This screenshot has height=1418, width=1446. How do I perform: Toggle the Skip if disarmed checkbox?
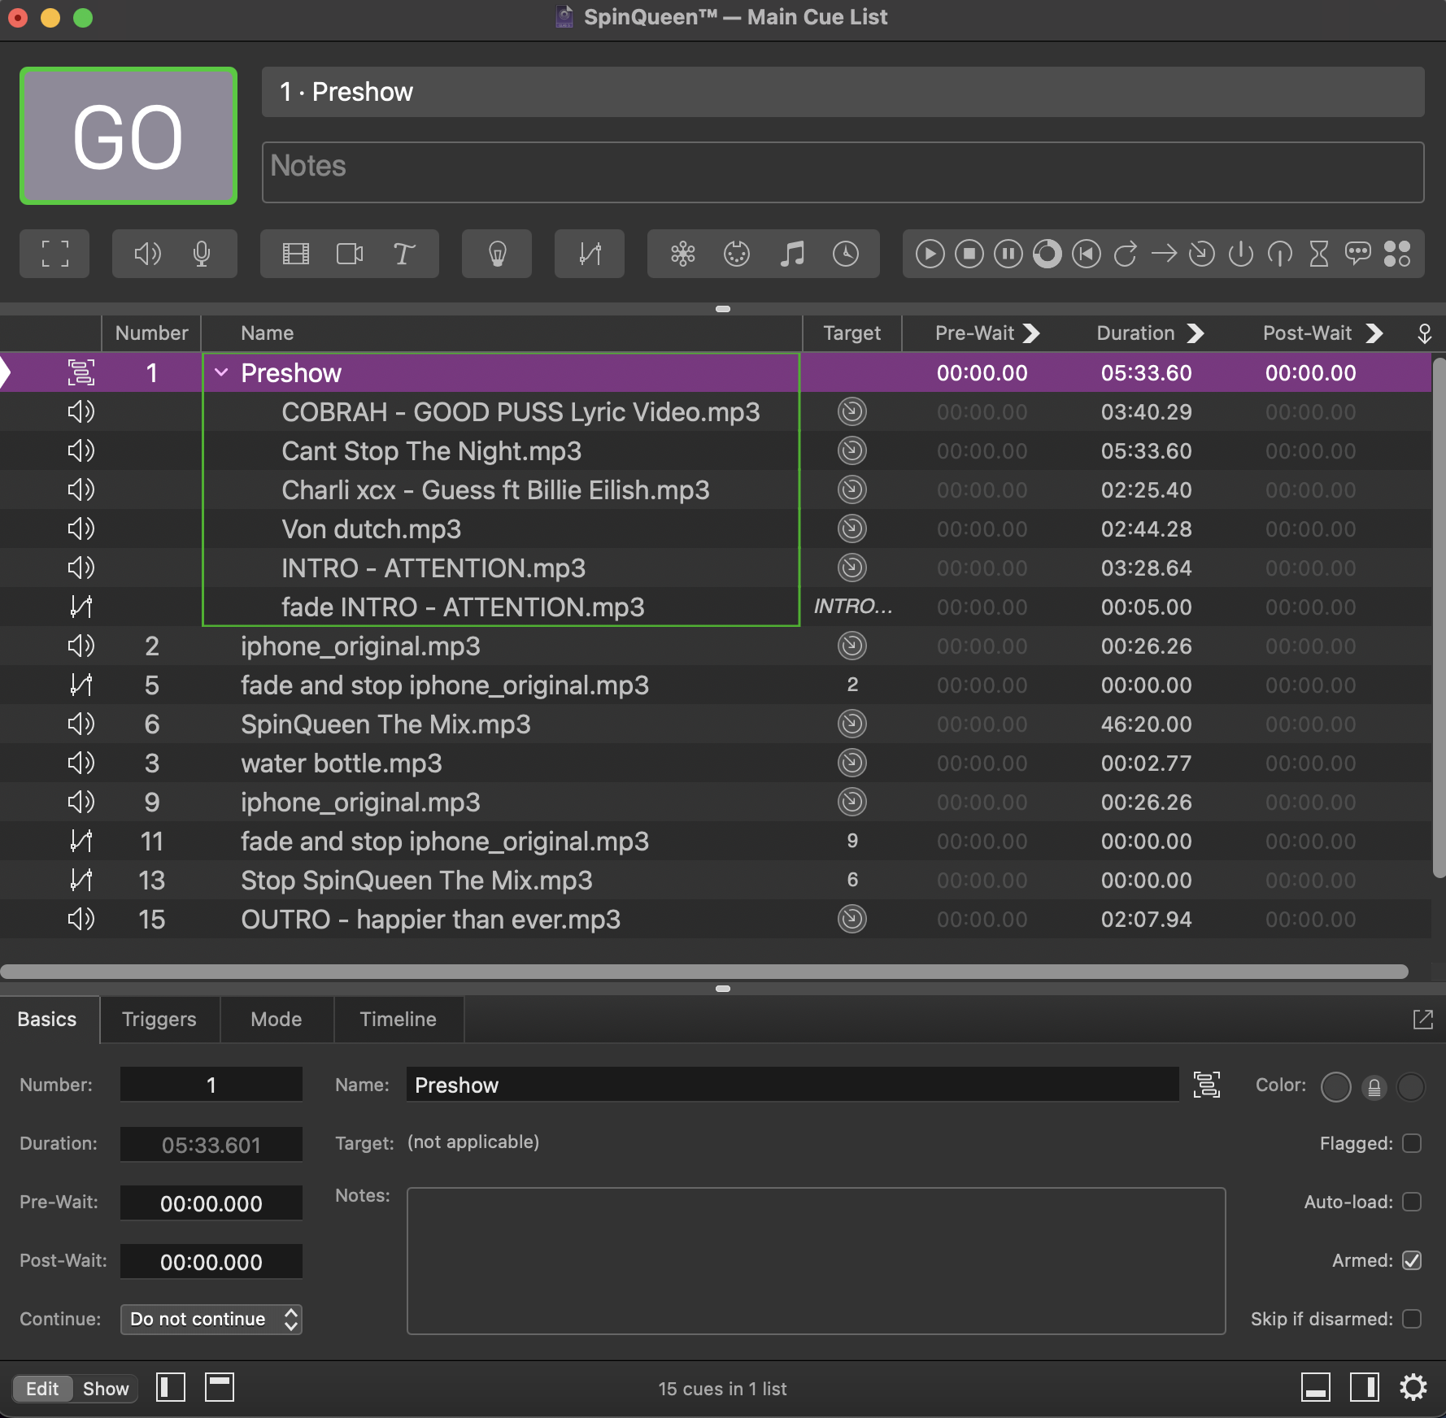[1412, 1319]
